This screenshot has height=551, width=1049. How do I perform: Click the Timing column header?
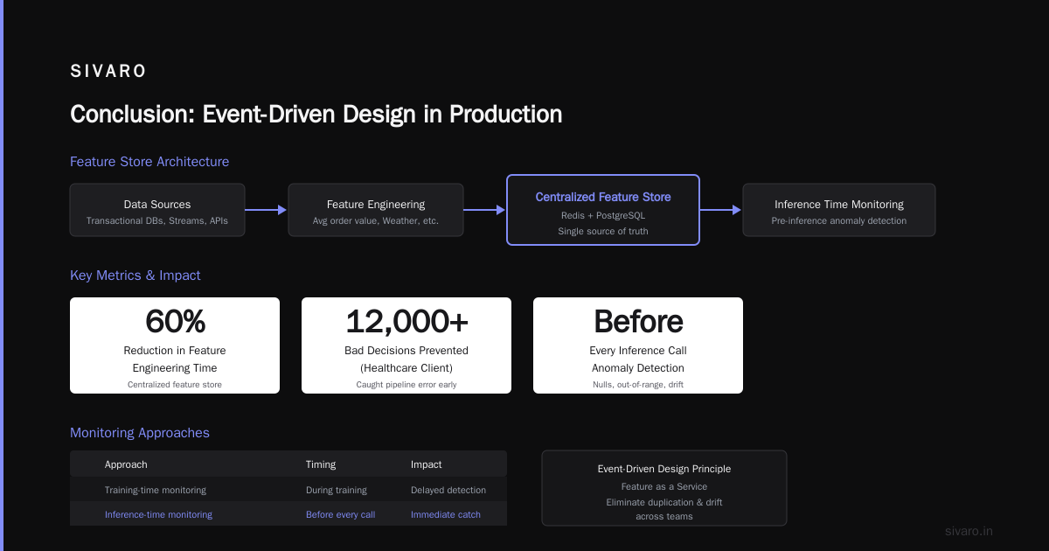(321, 464)
